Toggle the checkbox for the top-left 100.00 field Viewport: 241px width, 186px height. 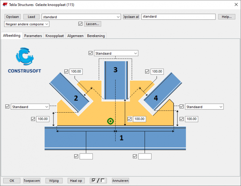[x=66, y=71]
